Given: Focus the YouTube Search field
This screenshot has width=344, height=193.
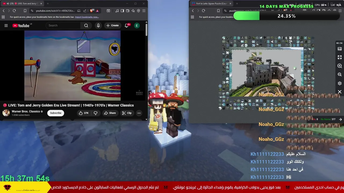Looking at the screenshot, I should [63, 25].
